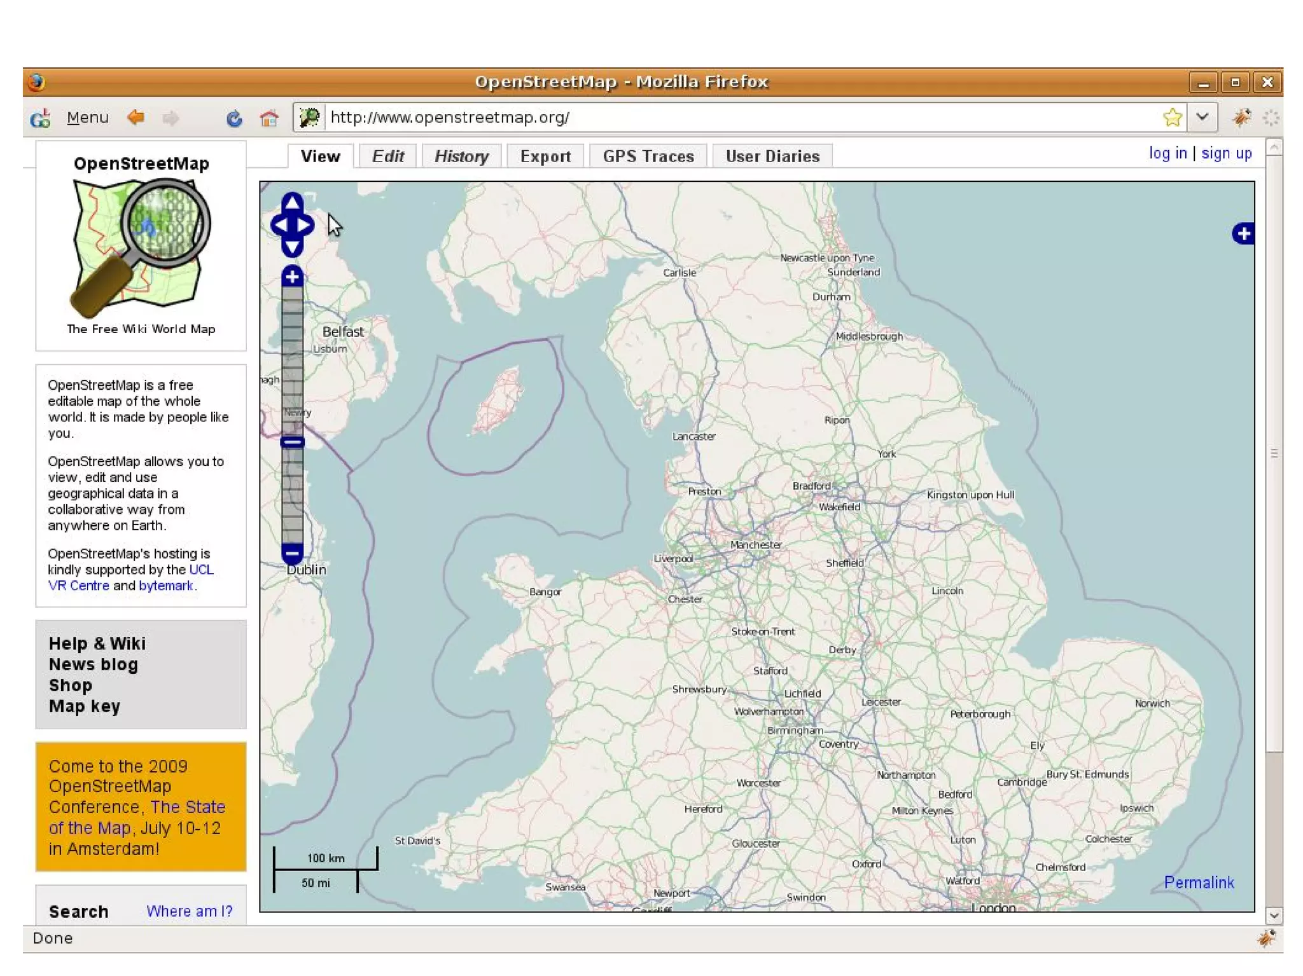Screen dimensions: 1303x976
Task: Click the site favicon in the address bar
Action: coord(310,118)
